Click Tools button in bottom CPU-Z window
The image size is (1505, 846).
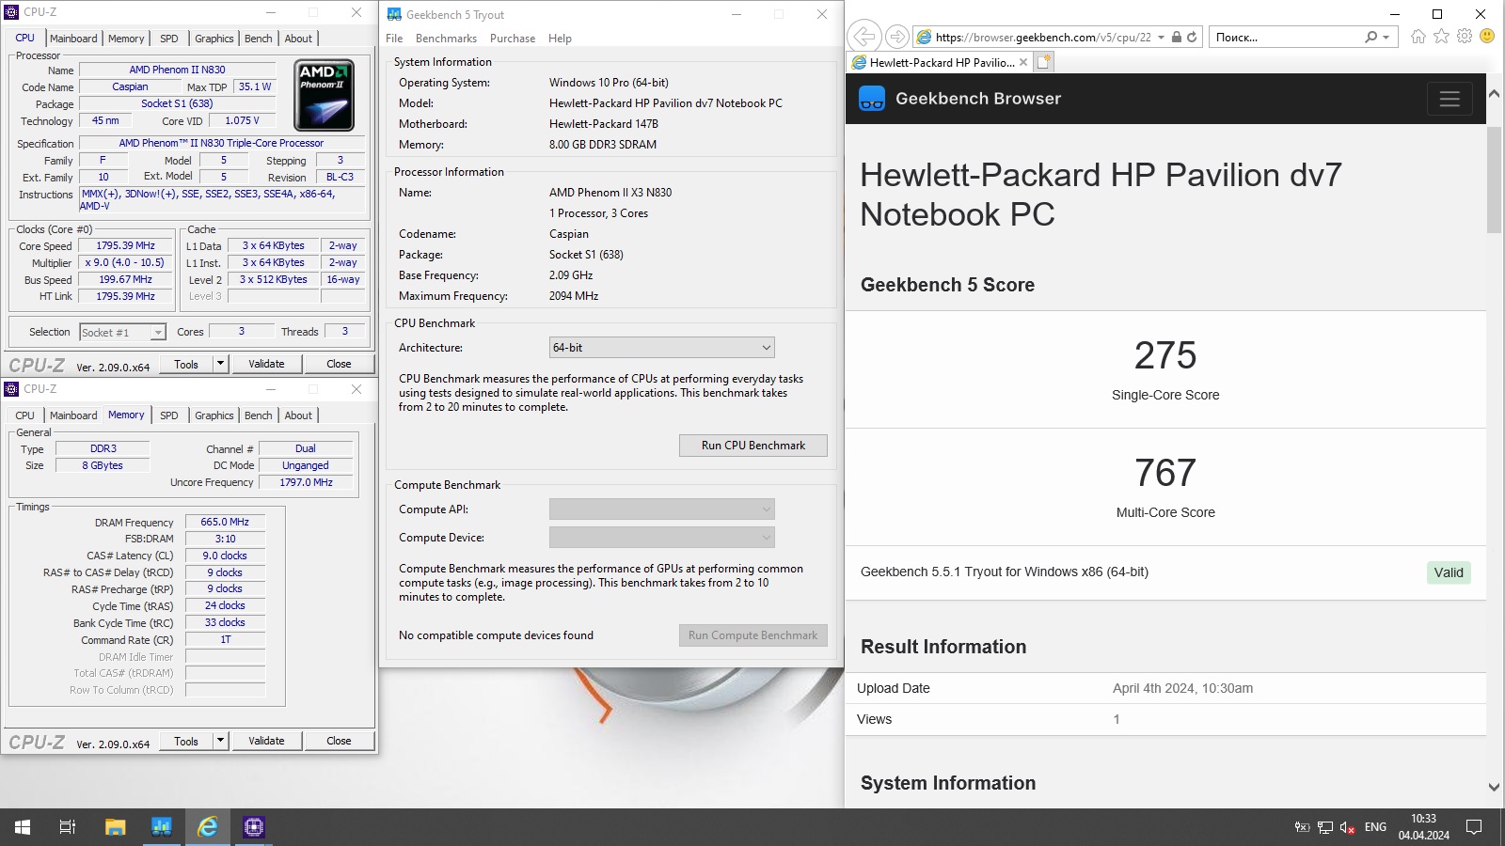click(x=186, y=741)
